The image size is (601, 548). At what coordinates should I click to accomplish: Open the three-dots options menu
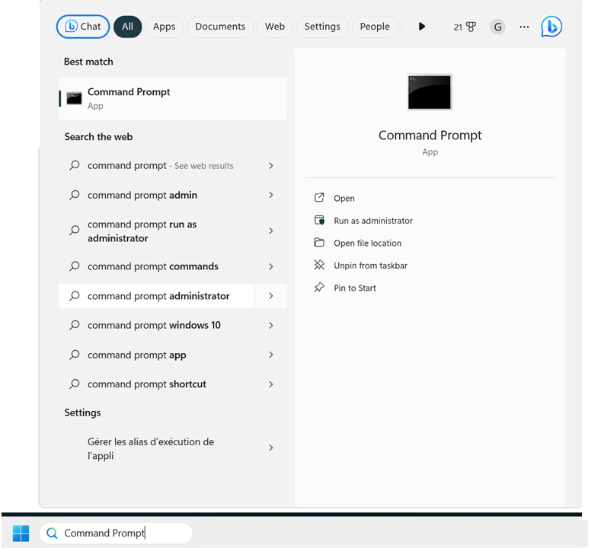click(524, 27)
